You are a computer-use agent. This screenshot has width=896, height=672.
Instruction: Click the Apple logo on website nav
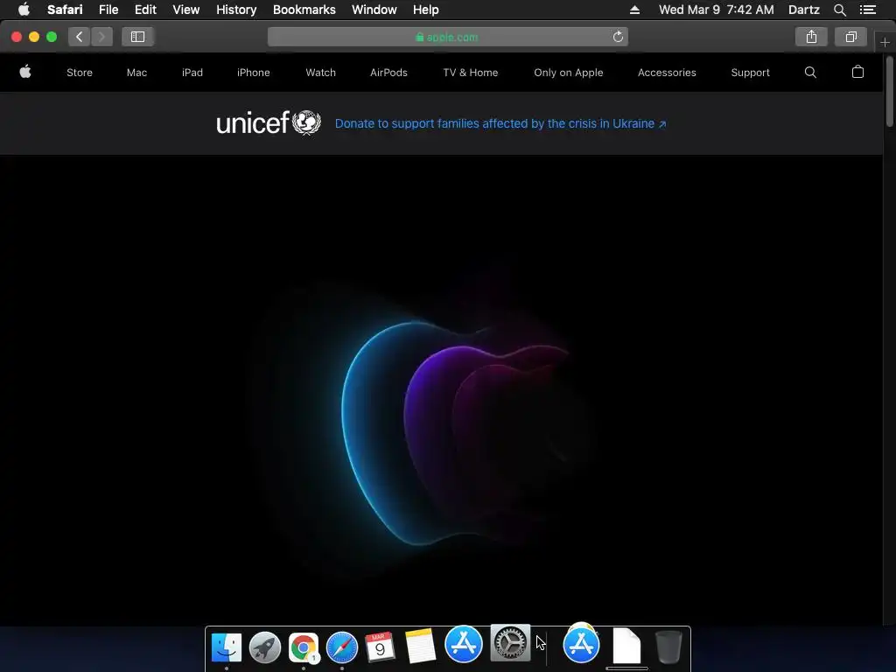pos(25,72)
